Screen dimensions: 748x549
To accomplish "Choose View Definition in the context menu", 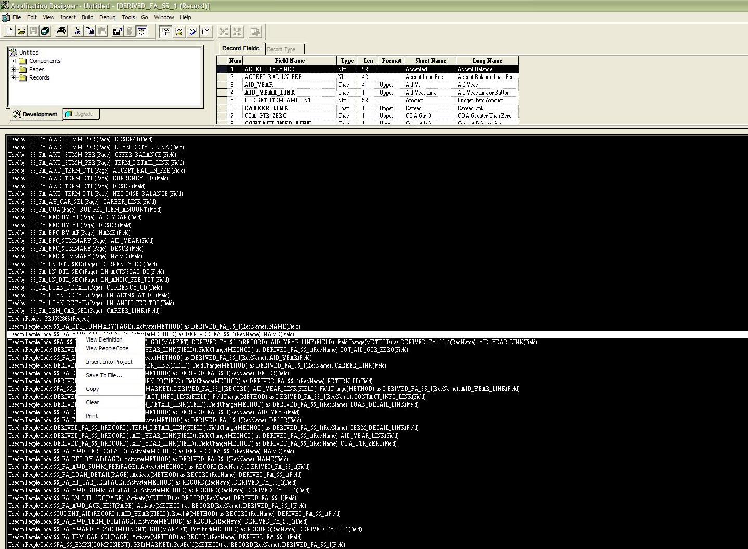I will (x=105, y=339).
